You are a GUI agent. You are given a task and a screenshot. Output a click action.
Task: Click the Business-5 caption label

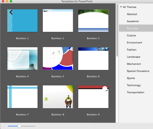tap(58, 76)
